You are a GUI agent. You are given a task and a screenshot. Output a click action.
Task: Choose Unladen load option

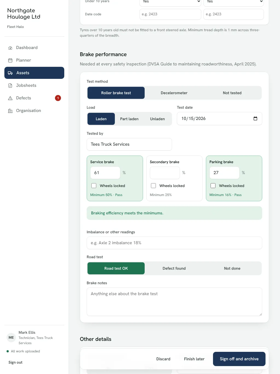pos(157,119)
